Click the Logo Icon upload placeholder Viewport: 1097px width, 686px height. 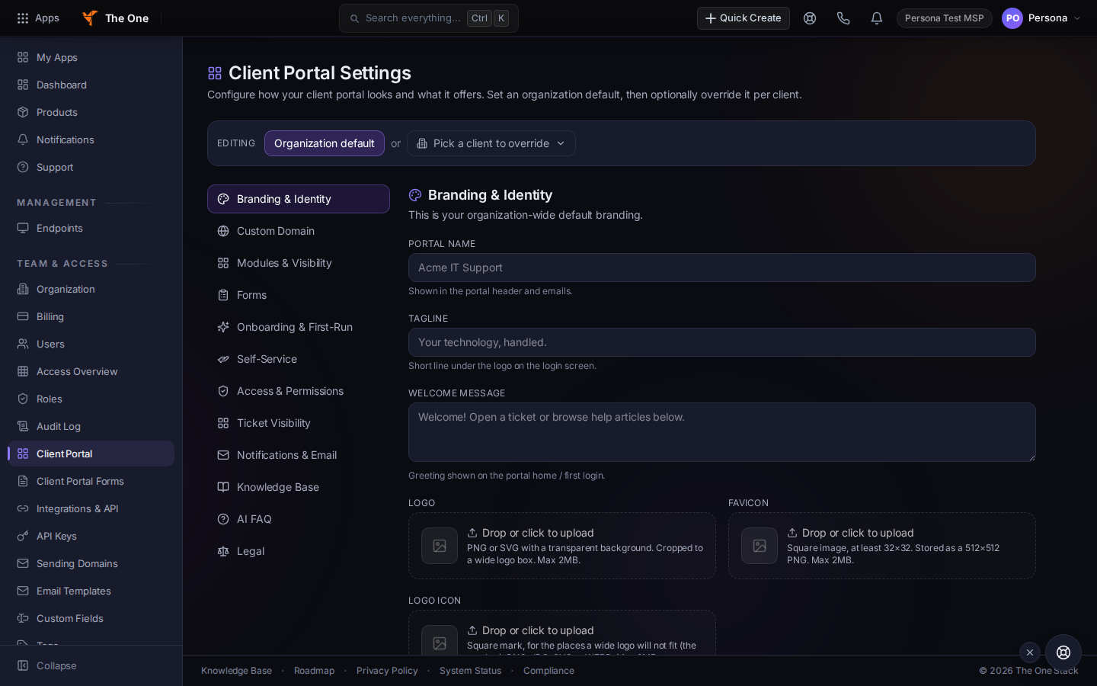440,640
